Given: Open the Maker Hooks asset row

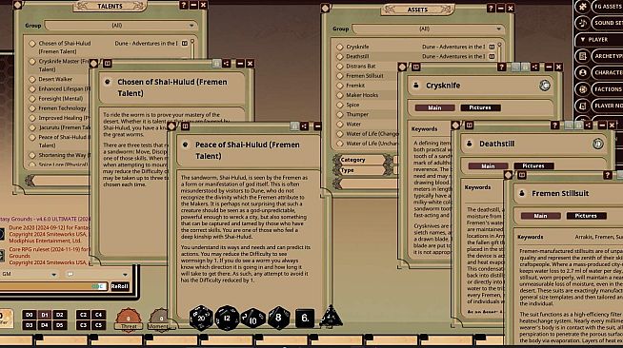Looking at the screenshot, I should [x=362, y=95].
